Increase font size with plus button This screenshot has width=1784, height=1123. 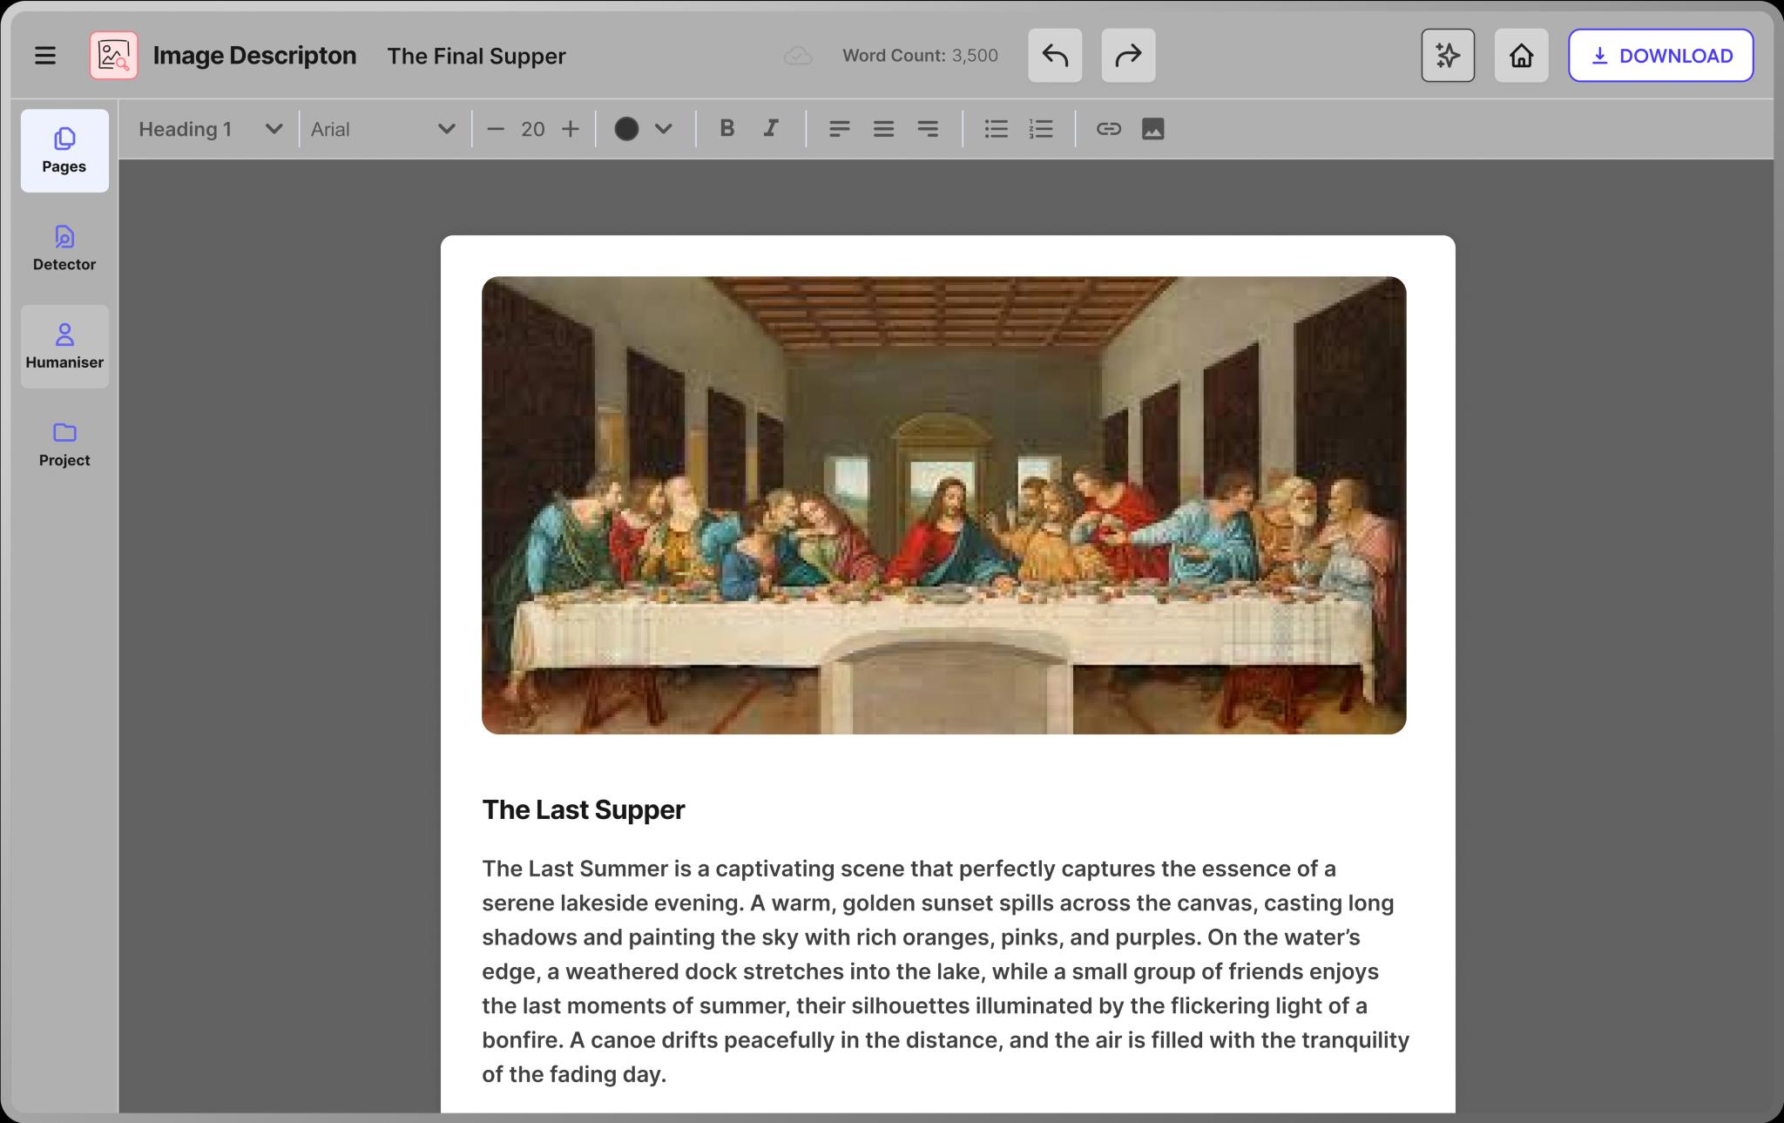(x=571, y=129)
